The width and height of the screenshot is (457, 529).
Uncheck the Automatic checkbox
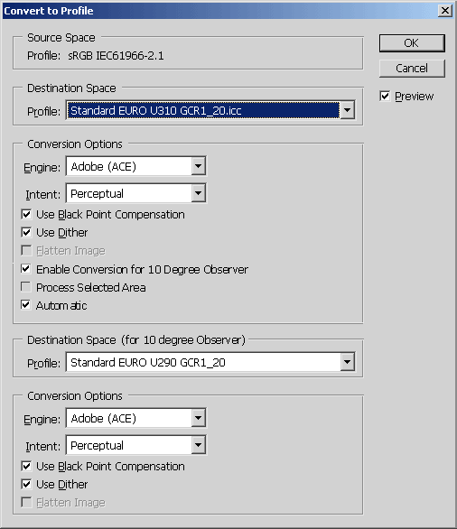click(x=26, y=305)
